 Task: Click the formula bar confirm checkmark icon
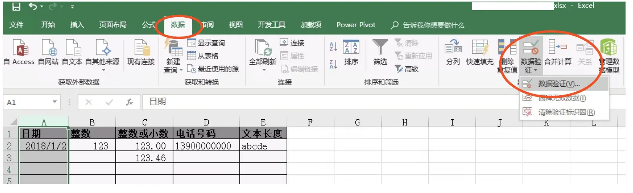(109, 102)
